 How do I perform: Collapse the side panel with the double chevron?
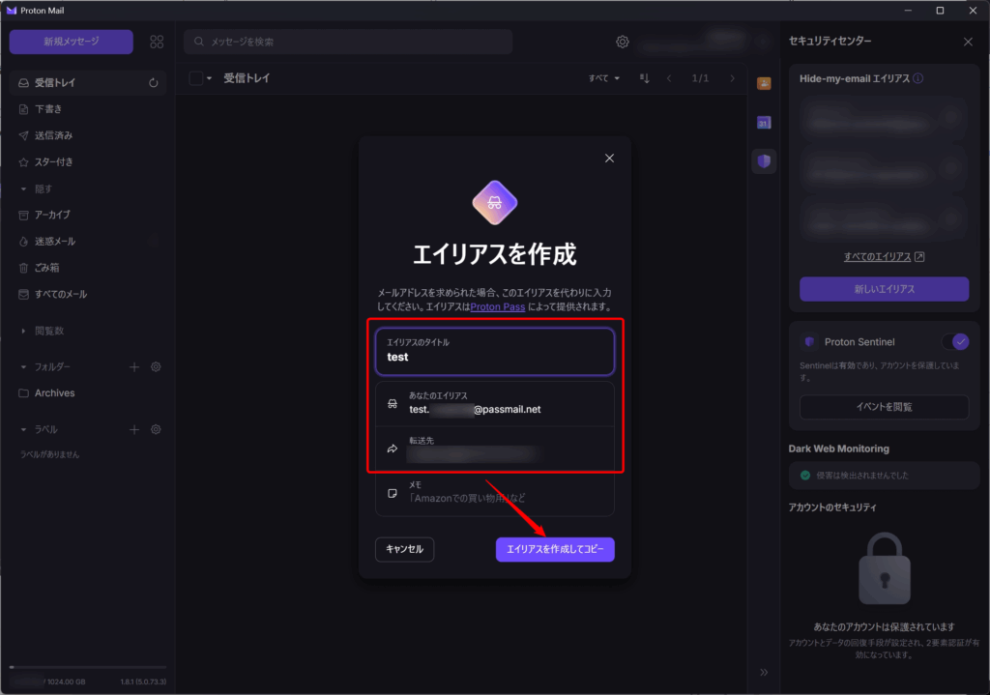click(x=764, y=672)
